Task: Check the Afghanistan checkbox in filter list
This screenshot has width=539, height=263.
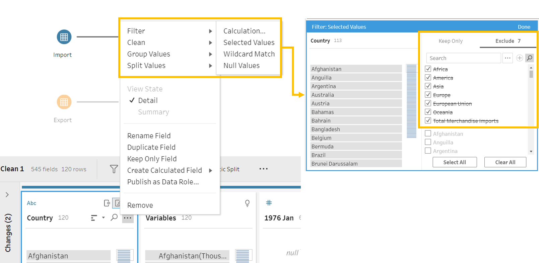Action: point(428,134)
